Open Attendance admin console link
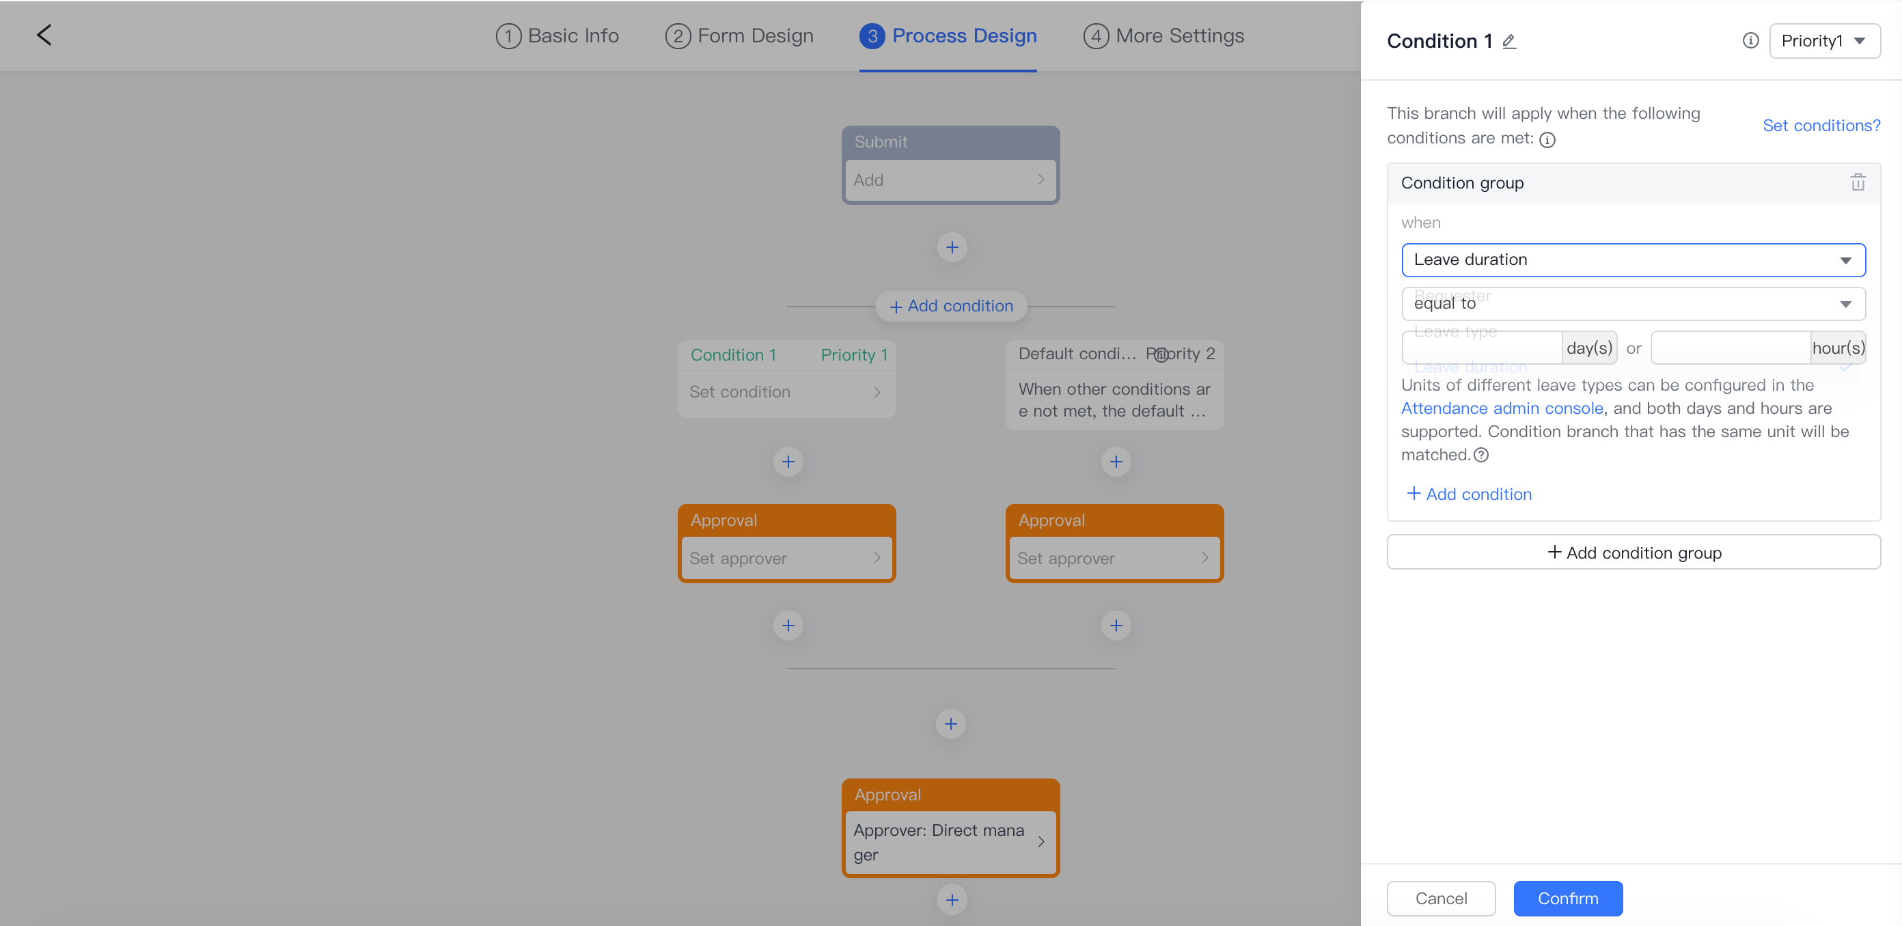 coord(1502,408)
